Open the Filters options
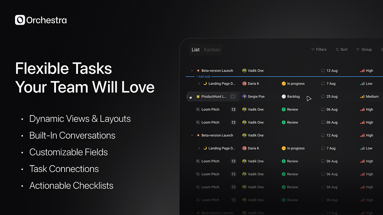 (x=319, y=49)
